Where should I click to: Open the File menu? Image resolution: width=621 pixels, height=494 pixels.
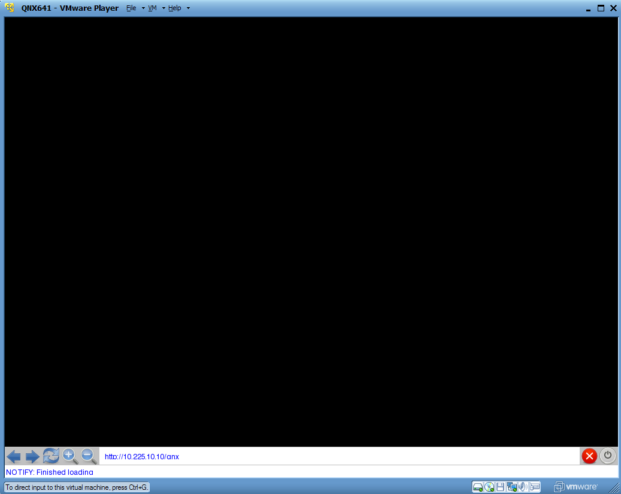click(x=131, y=8)
